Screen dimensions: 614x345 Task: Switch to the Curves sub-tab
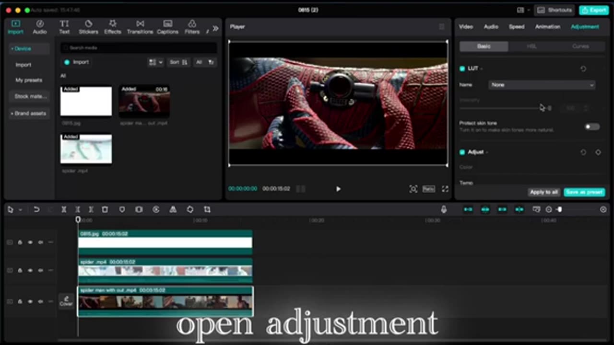pos(580,46)
